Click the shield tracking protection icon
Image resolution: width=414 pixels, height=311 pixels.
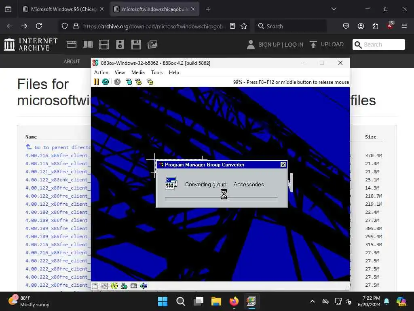pos(65,26)
